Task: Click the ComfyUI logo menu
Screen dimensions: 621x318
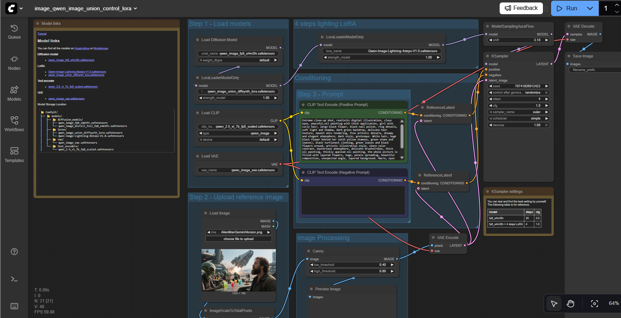Action: pyautogui.click(x=14, y=8)
